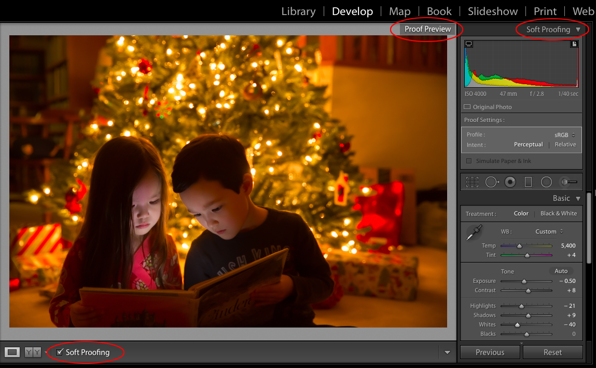Viewport: 596px width, 368px height.
Task: Toggle monitor gamut warning in histogram
Action: click(468, 44)
